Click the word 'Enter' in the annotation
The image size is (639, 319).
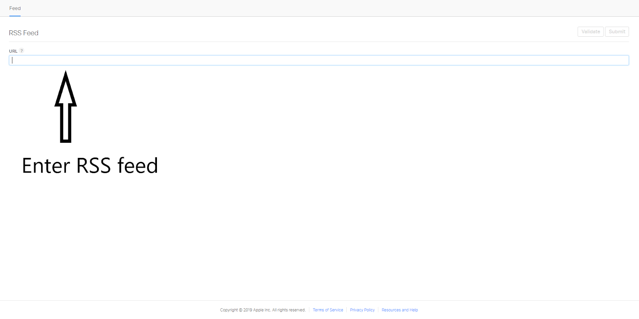46,166
